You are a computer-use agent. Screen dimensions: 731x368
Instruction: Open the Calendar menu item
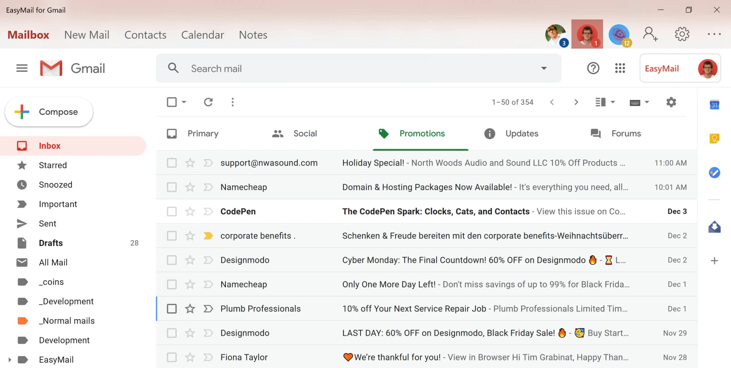[x=202, y=35]
